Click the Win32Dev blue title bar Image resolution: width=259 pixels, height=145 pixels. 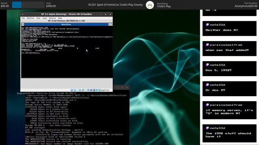pos(66,25)
